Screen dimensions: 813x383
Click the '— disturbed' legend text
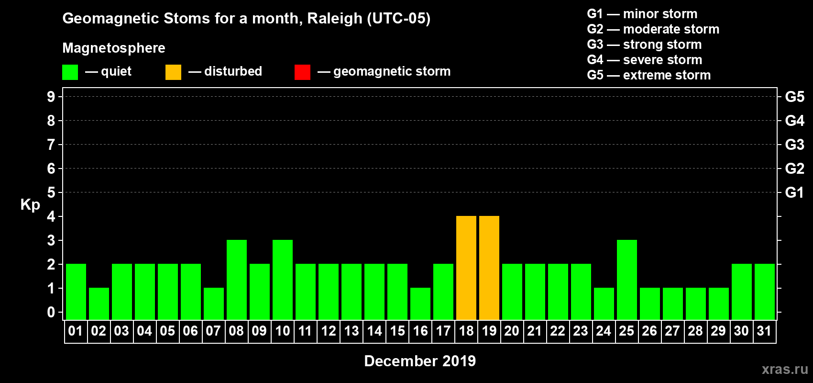tap(225, 71)
